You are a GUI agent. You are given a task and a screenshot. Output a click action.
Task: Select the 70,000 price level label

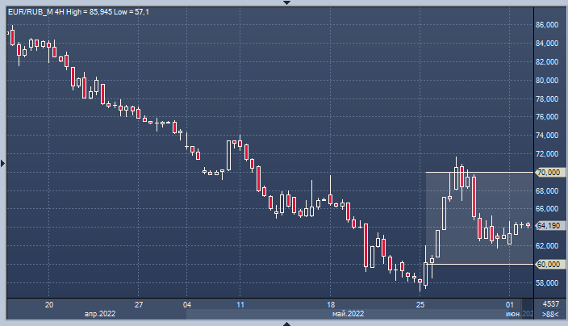point(548,173)
